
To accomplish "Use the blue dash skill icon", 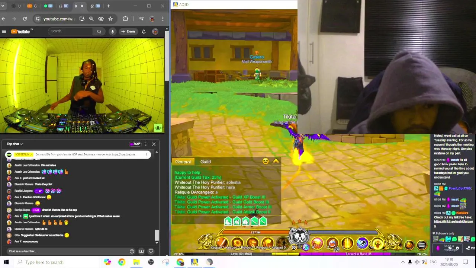I will (362, 243).
